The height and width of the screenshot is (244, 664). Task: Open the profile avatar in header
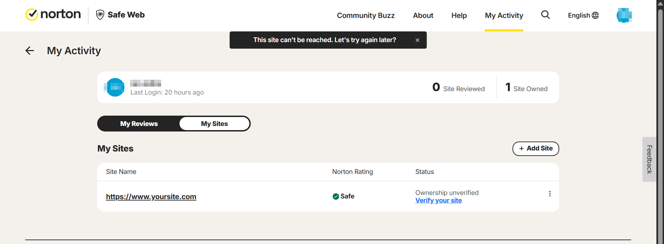[624, 15]
